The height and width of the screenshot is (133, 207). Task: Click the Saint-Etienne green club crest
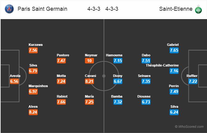198,9
